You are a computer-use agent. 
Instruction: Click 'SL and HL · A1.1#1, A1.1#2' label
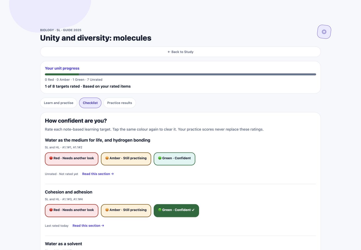coord(63,147)
